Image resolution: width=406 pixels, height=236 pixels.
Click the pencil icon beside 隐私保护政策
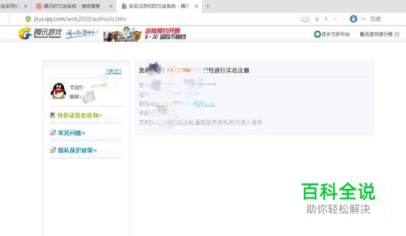(x=53, y=150)
